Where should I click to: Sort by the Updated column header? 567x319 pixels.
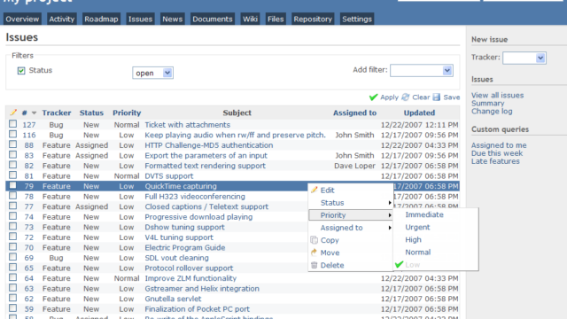click(x=419, y=113)
